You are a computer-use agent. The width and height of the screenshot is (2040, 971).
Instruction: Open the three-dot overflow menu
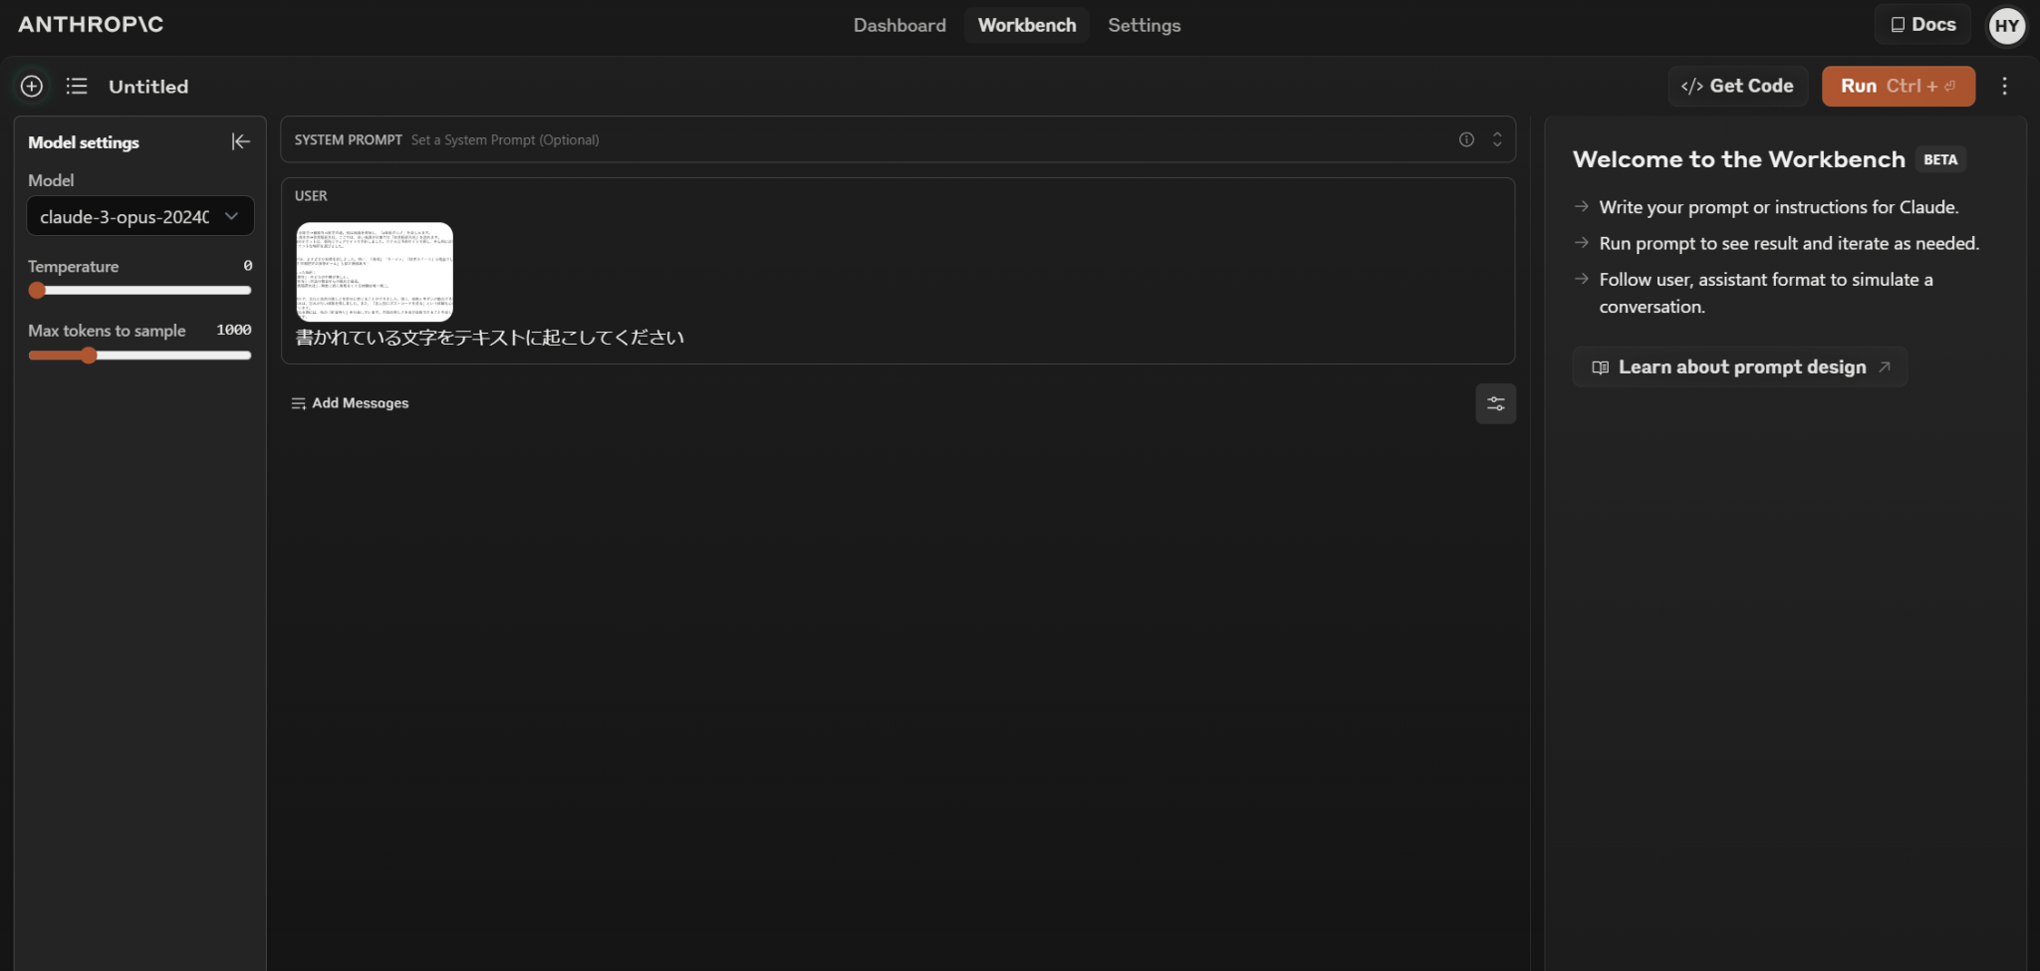coord(2005,86)
